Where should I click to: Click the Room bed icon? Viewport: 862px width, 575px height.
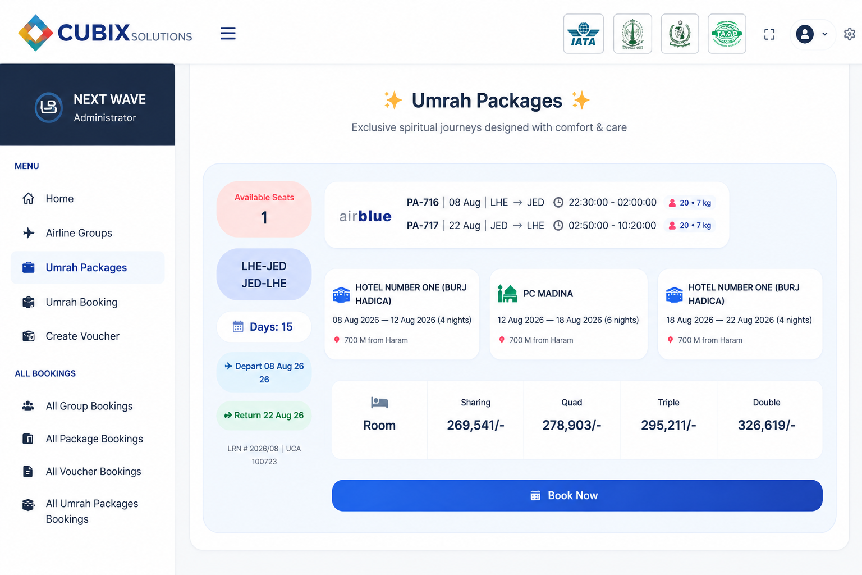(x=379, y=403)
